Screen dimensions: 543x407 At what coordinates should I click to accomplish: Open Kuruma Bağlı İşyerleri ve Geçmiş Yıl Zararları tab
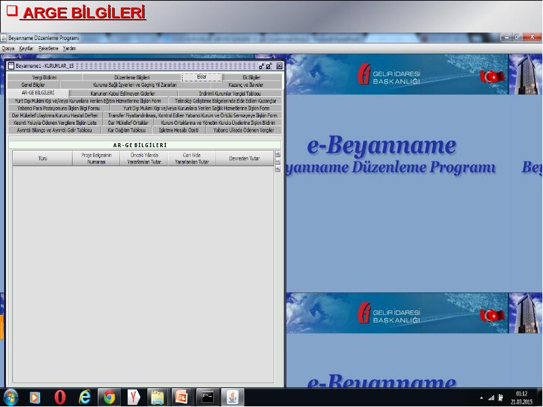pyautogui.click(x=135, y=85)
